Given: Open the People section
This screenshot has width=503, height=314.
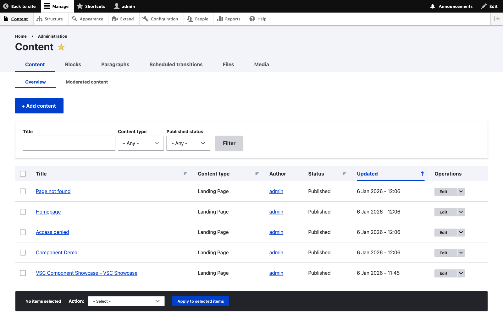Looking at the screenshot, I should click(x=198, y=19).
